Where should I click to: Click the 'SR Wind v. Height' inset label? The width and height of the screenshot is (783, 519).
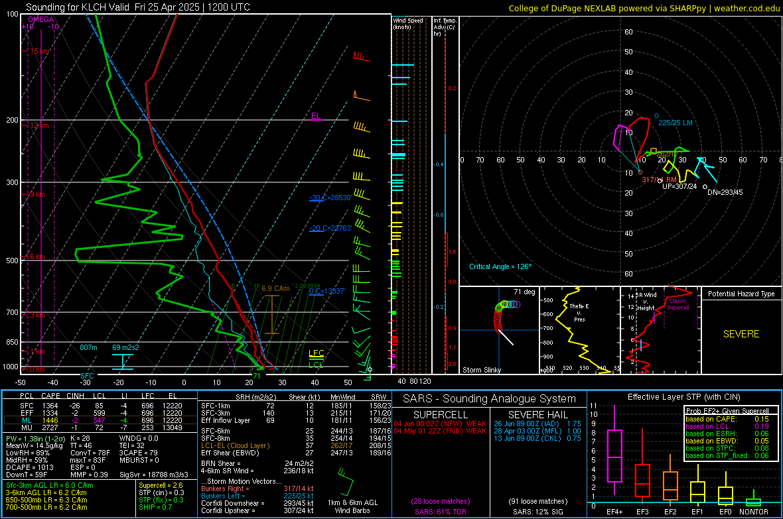pyautogui.click(x=646, y=302)
